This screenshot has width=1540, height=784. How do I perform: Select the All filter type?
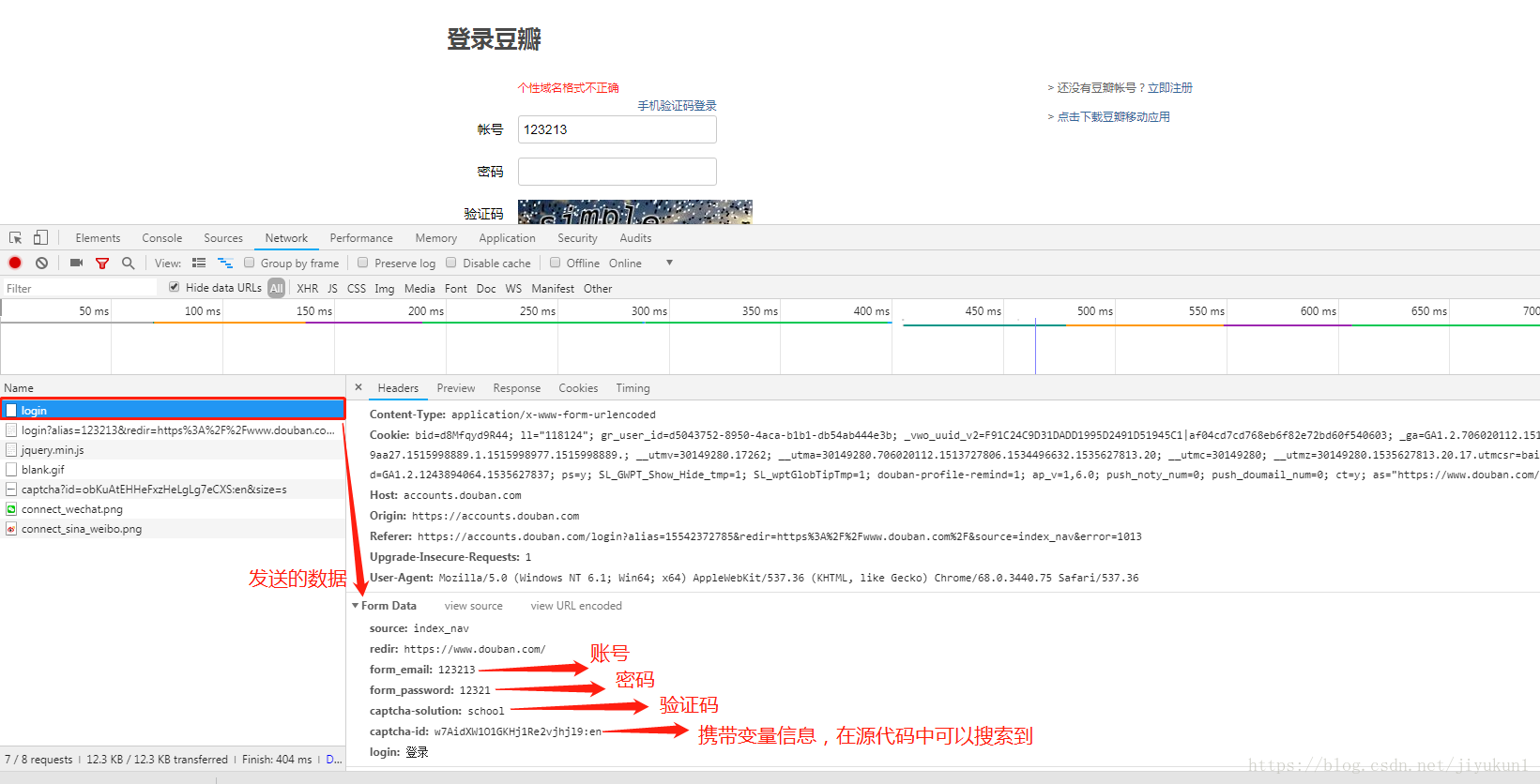click(x=276, y=289)
